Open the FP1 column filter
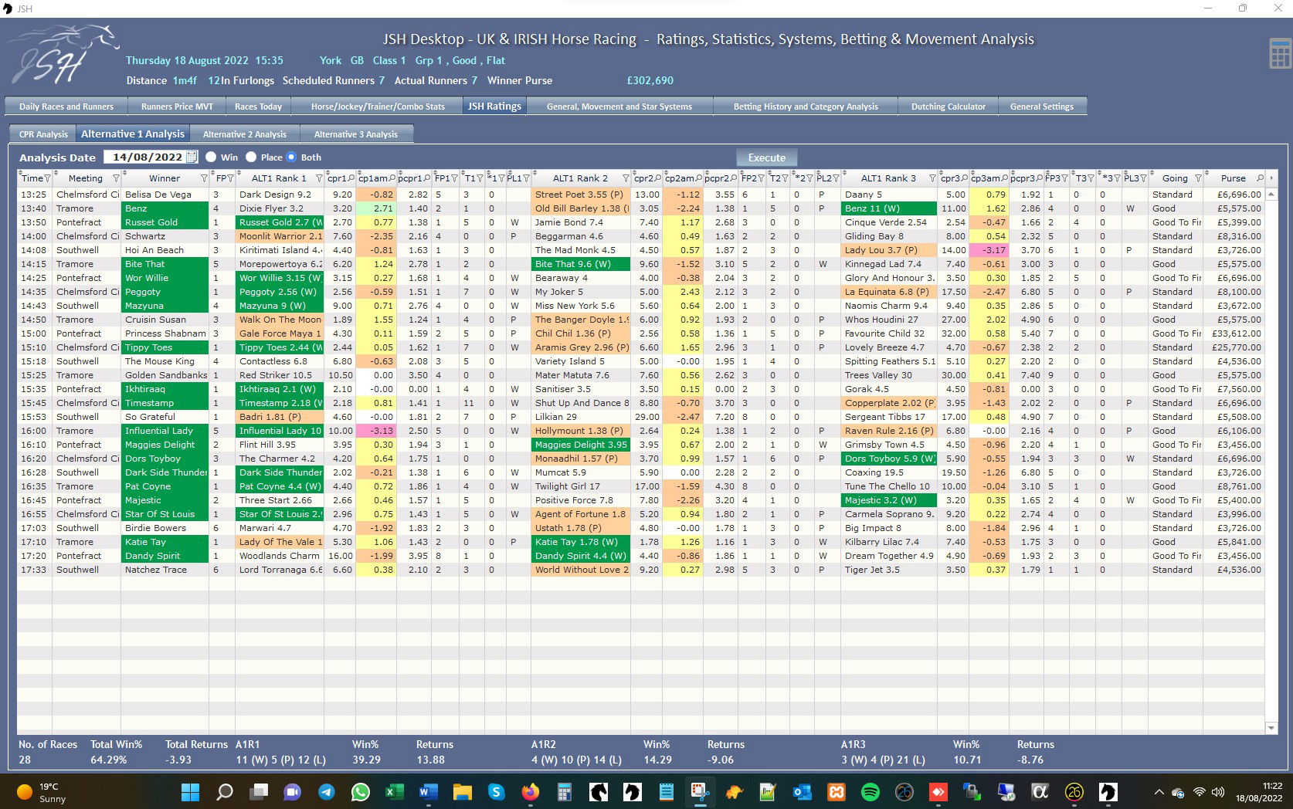The image size is (1293, 809). [x=455, y=178]
